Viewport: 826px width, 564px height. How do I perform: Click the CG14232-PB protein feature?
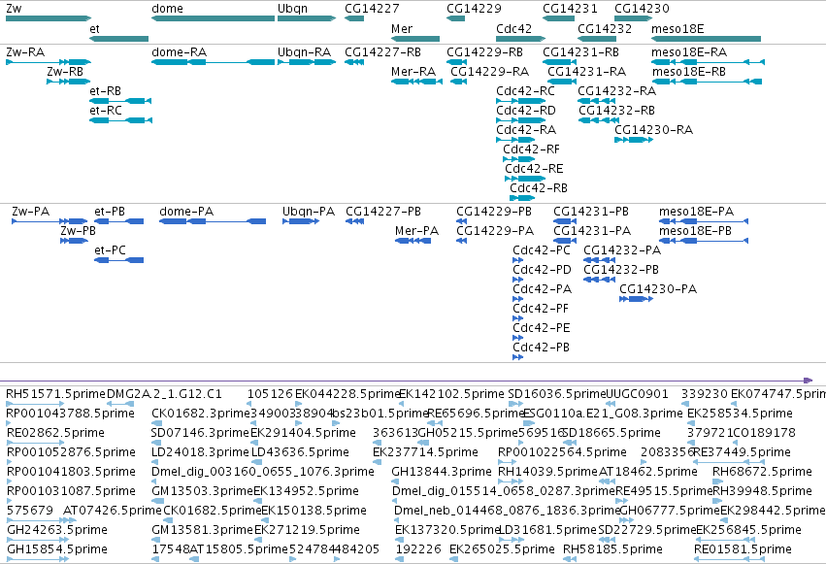click(x=600, y=280)
